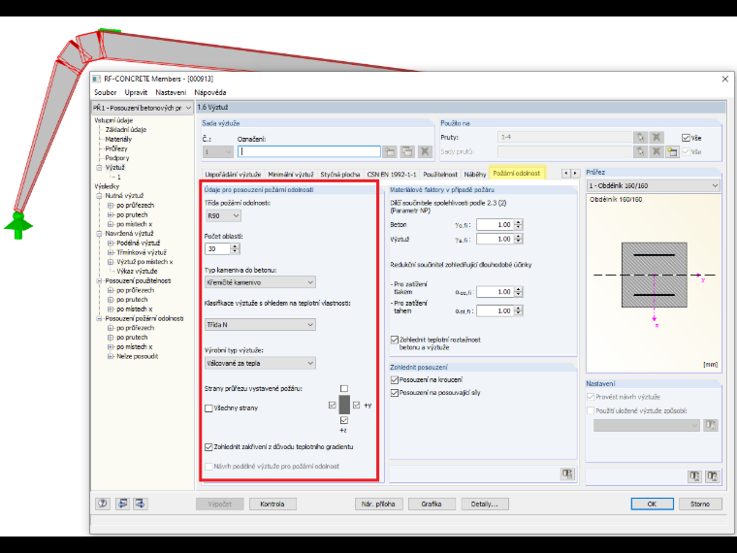Viewport: 737px width, 553px height.
Task: Increase Beton partial factor spinner
Action: pyautogui.click(x=519, y=222)
